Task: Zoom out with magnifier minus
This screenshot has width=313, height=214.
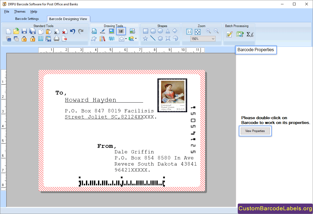Action: point(216,31)
